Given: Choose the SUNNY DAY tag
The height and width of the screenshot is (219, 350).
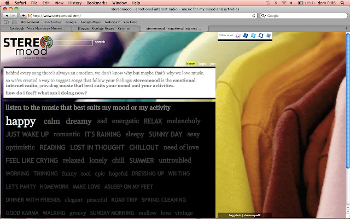Looking at the screenshot, I should [x=166, y=134].
